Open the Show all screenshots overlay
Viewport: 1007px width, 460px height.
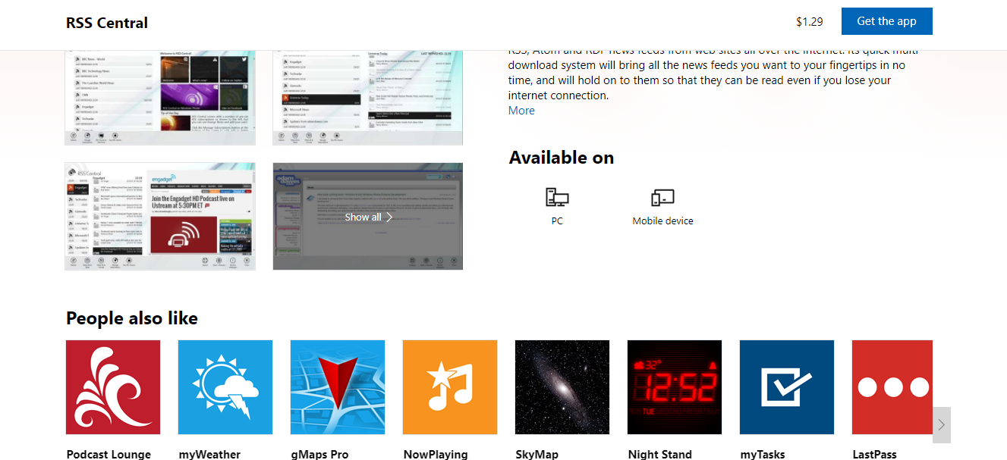368,217
